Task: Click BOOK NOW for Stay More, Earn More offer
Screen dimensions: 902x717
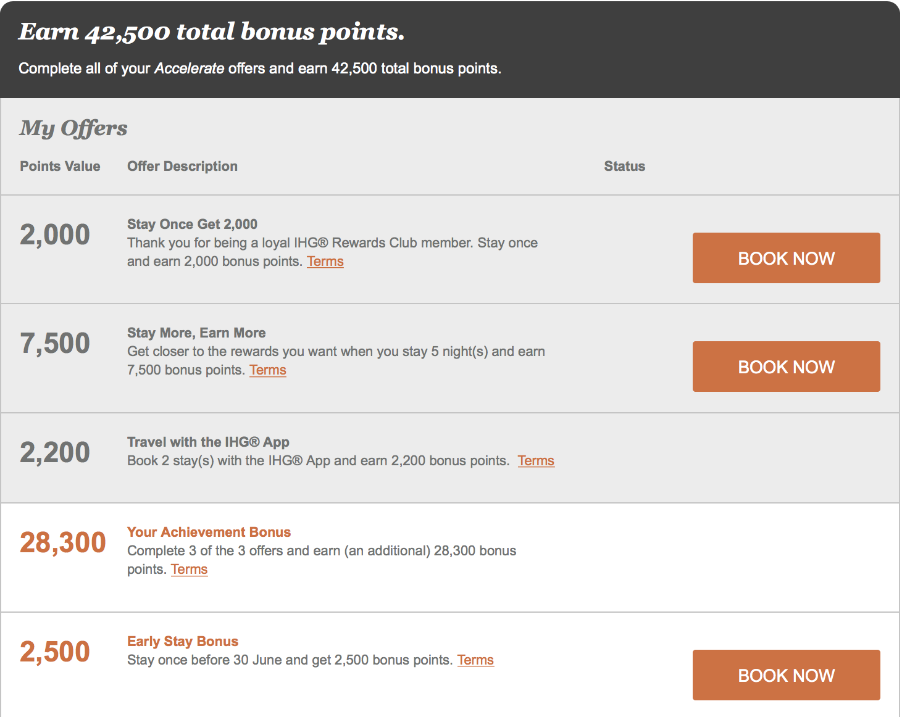Action: (786, 367)
